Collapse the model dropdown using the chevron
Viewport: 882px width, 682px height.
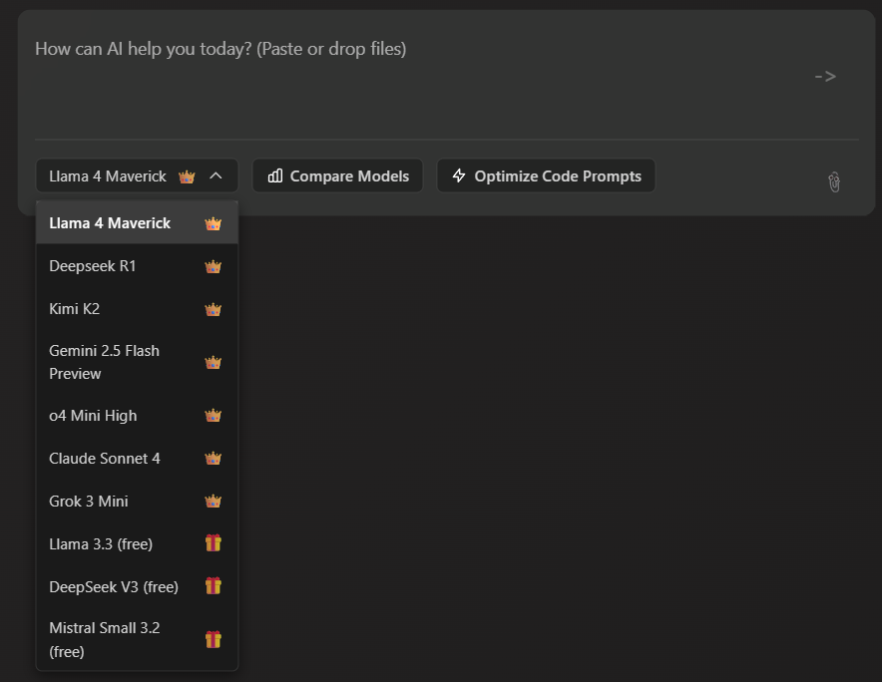tap(216, 175)
